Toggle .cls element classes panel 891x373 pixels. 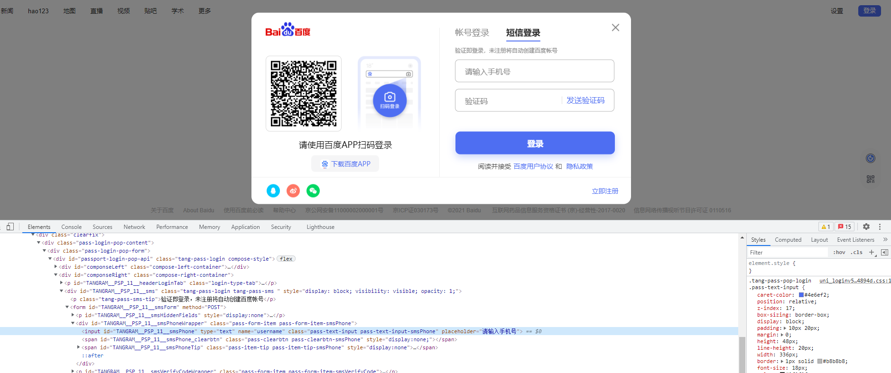tap(856, 252)
